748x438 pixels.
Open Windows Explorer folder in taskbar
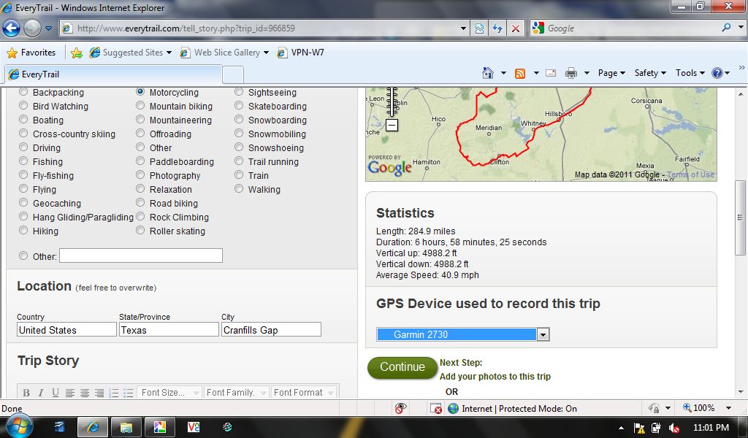[x=126, y=427]
